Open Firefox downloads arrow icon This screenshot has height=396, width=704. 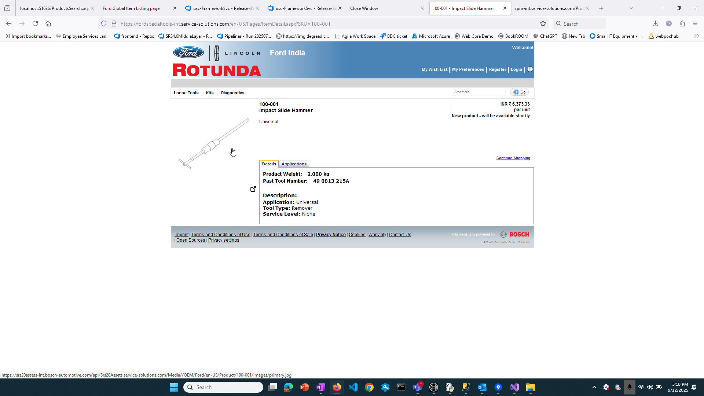pyautogui.click(x=655, y=24)
